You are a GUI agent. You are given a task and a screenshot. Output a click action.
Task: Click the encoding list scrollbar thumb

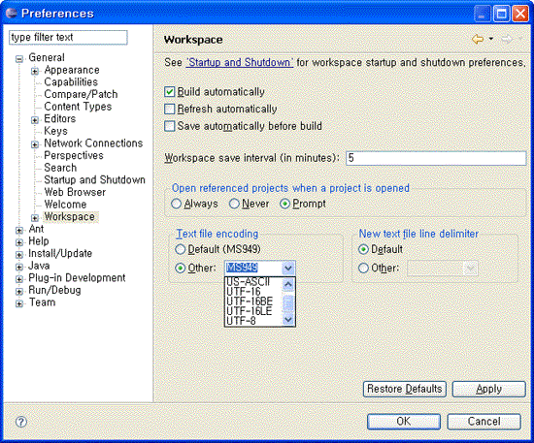[x=288, y=303]
